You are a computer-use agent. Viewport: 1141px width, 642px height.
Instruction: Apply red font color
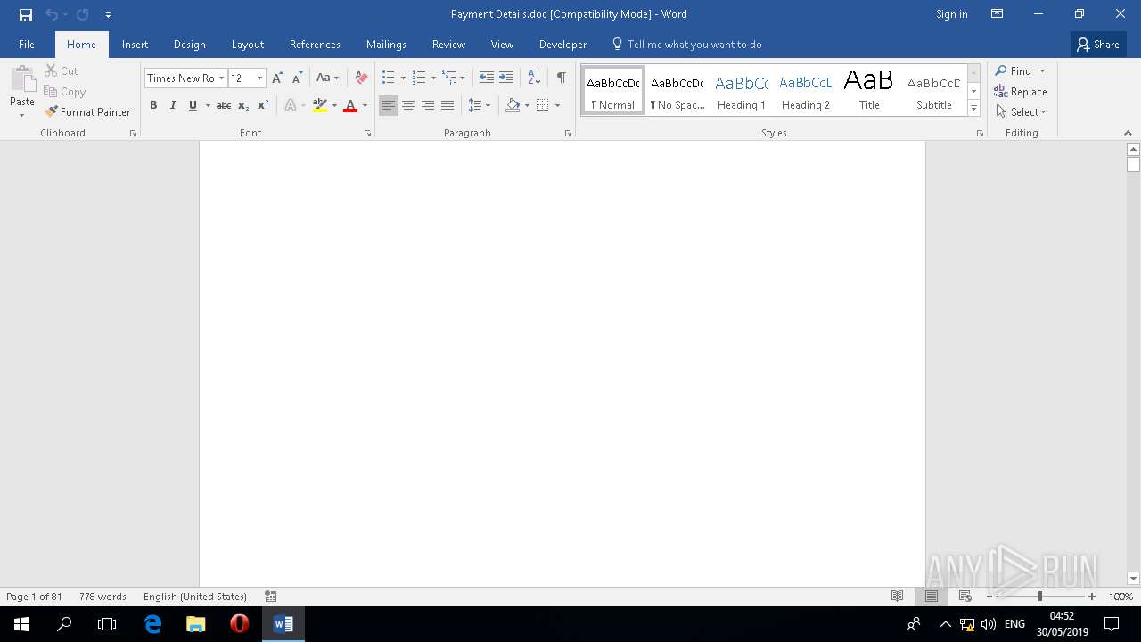(350, 105)
